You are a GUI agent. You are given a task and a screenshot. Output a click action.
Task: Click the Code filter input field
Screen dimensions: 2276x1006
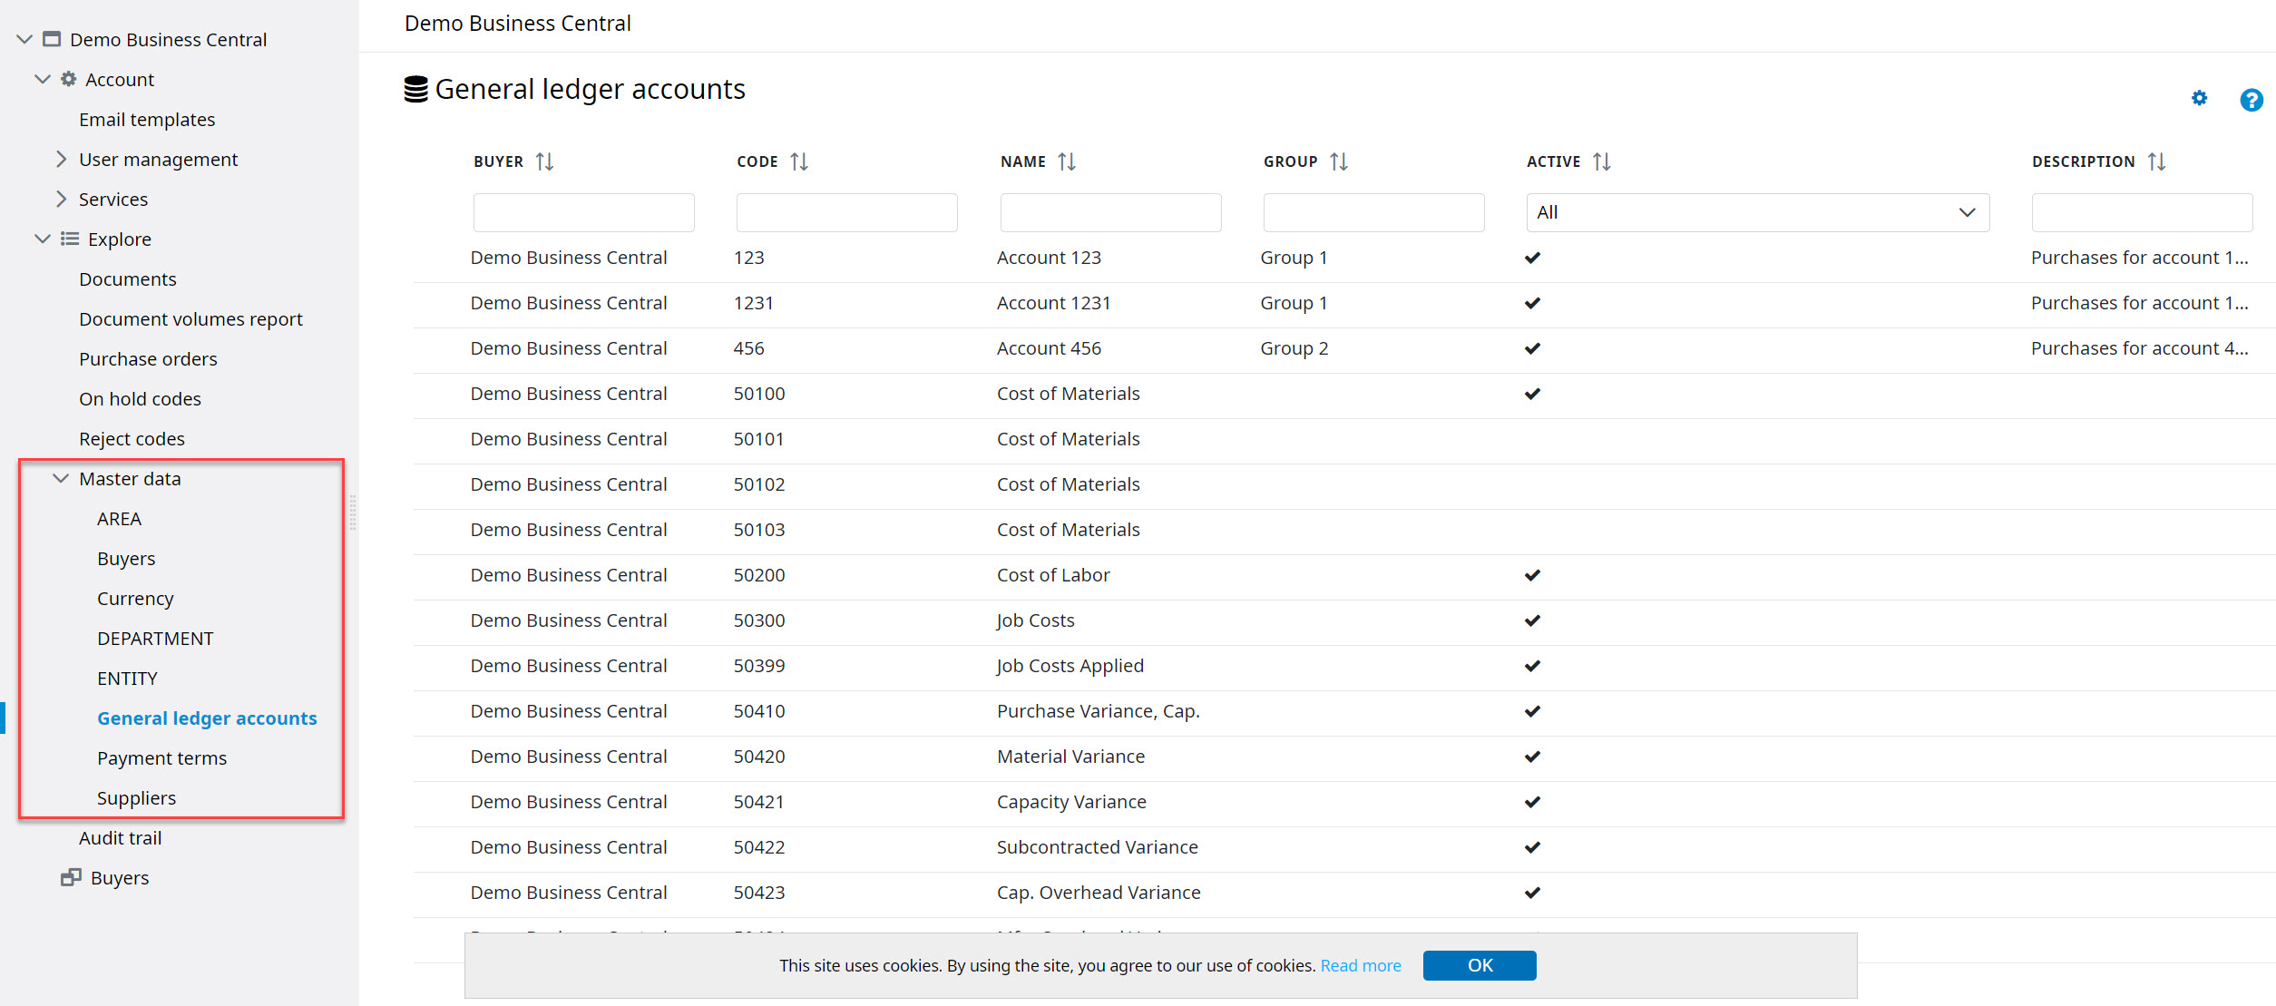[846, 212]
